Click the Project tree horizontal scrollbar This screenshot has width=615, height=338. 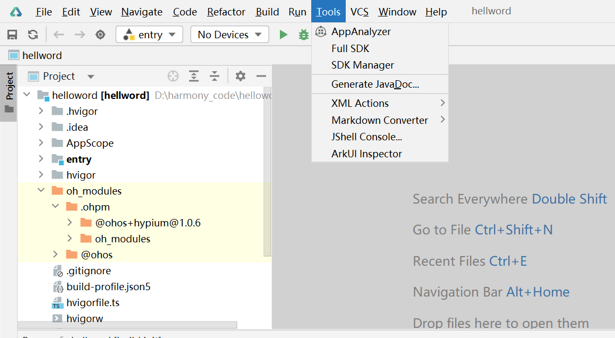[127, 325]
